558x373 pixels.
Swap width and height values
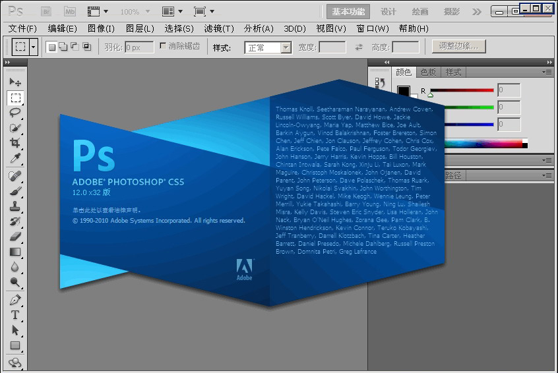coord(359,47)
